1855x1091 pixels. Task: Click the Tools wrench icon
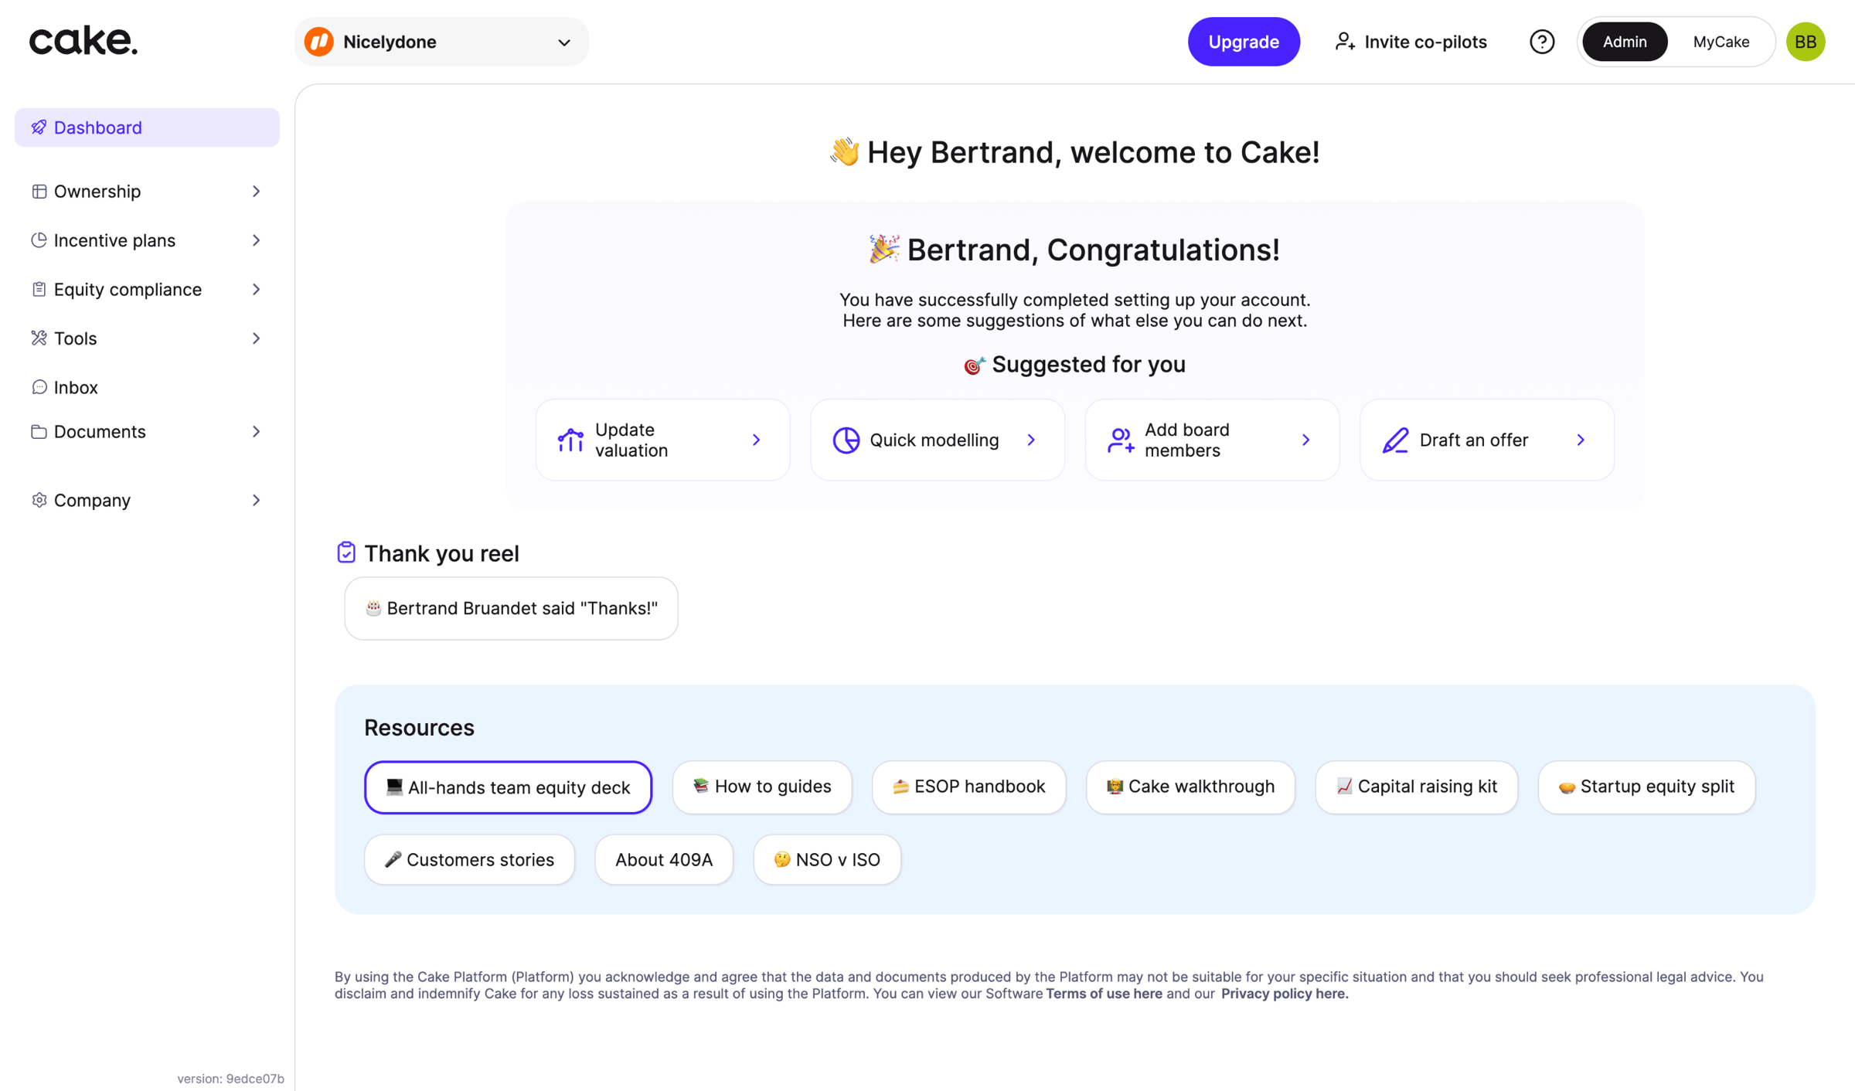point(39,338)
